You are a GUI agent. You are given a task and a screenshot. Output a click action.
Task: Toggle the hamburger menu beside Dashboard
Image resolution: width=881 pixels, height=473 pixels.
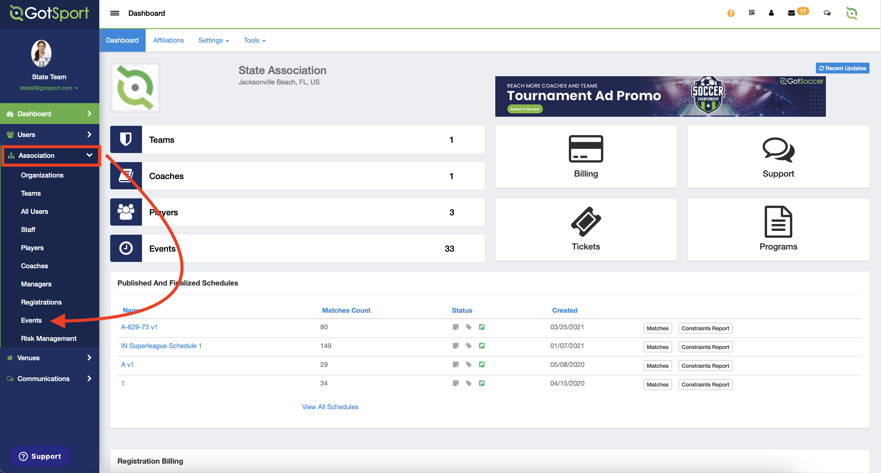[x=114, y=13]
